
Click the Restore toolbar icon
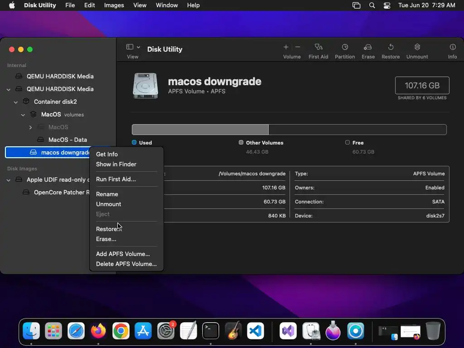tap(391, 47)
